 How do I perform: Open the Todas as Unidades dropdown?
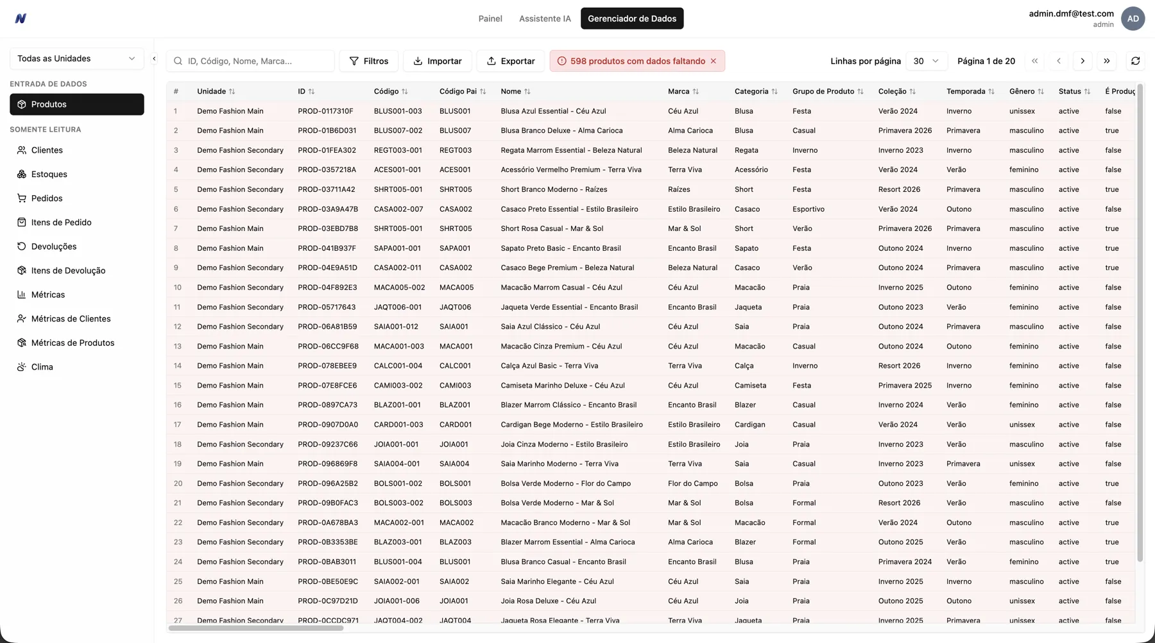point(76,58)
